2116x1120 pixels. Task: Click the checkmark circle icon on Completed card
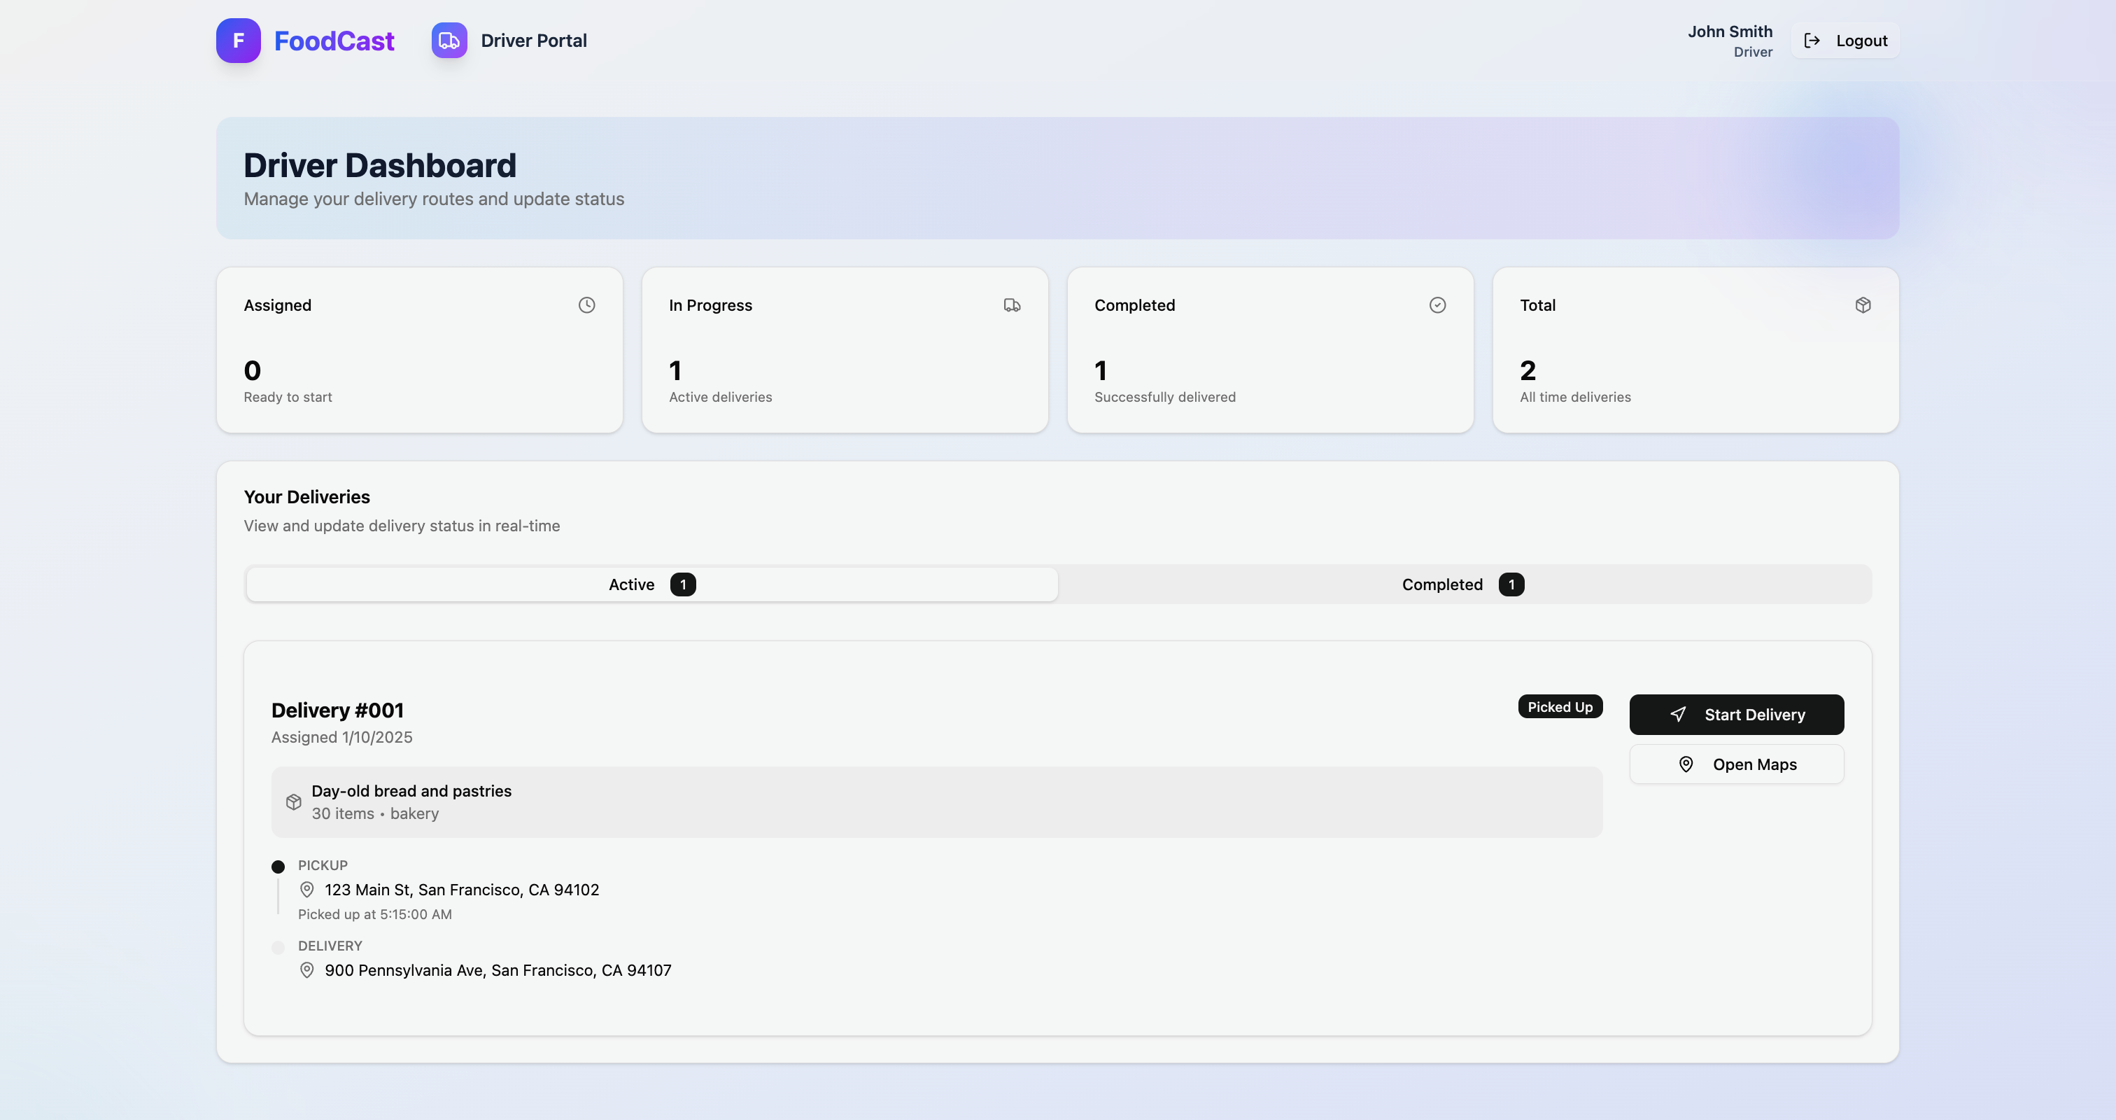(x=1437, y=305)
